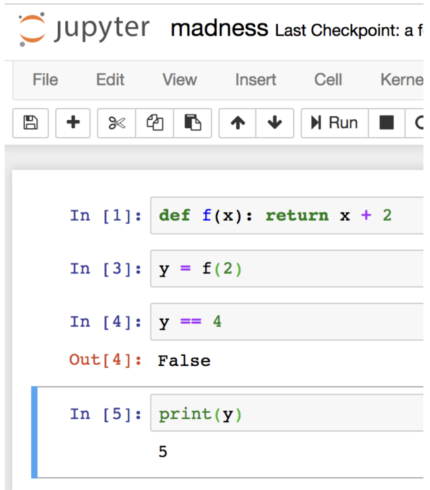Interrupt the kernel with the stop icon
This screenshot has width=430, height=490.
pos(386,123)
